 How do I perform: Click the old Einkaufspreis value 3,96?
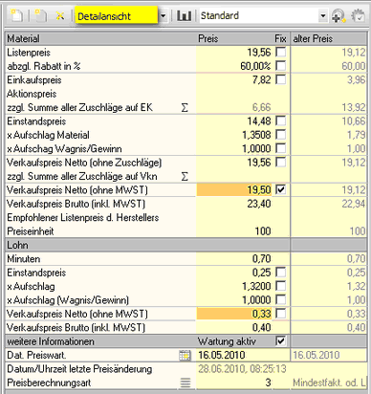click(356, 79)
